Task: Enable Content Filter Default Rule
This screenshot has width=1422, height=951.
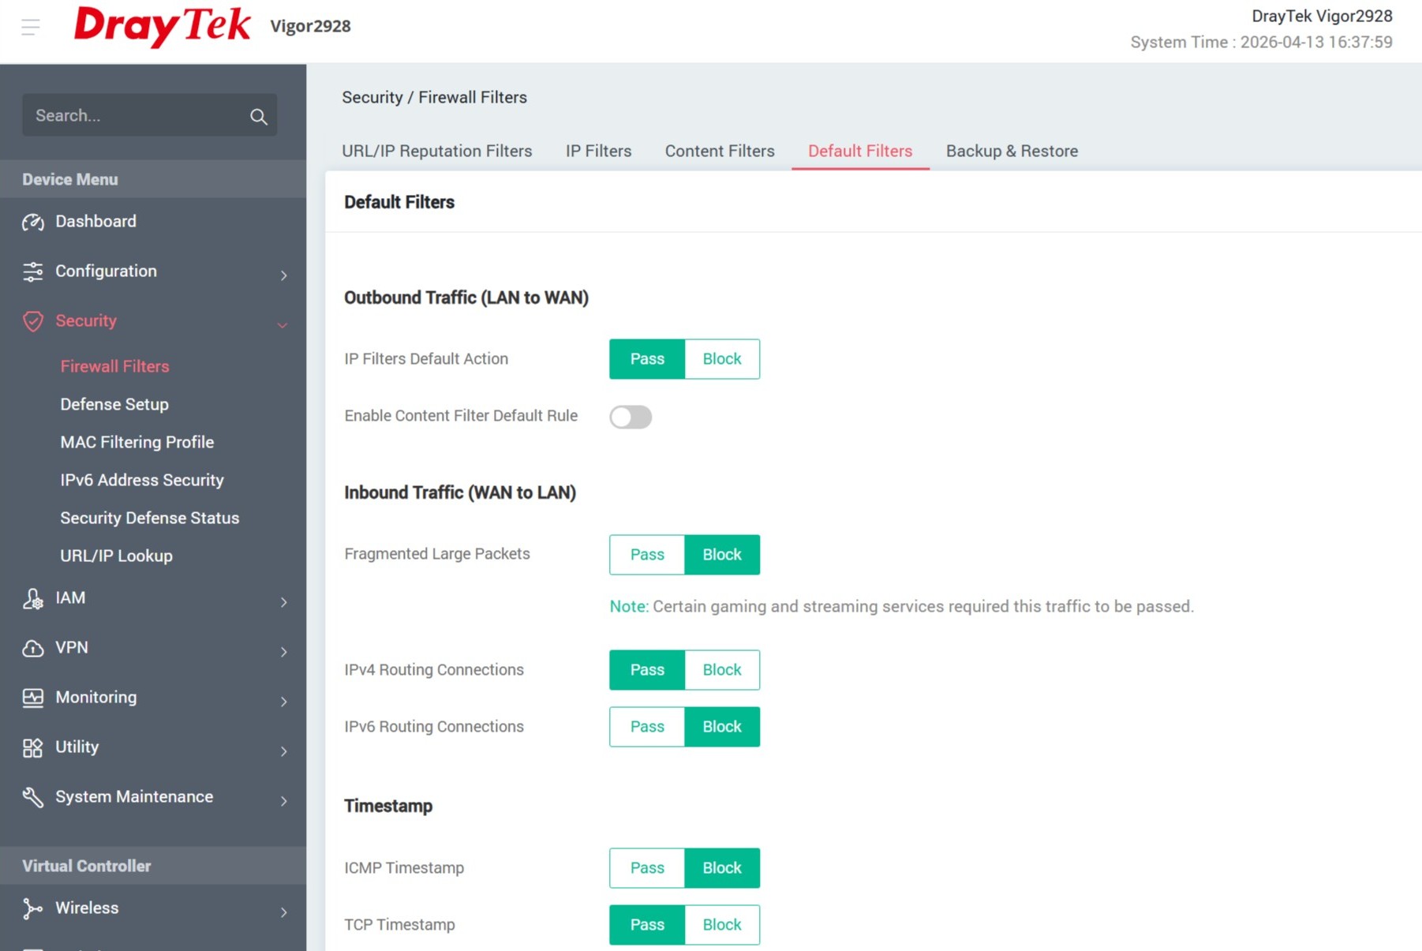Action: (631, 417)
